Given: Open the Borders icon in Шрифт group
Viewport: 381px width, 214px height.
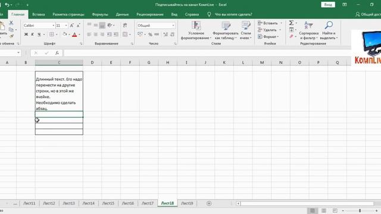Looking at the screenshot, I should pyautogui.click(x=52, y=34).
